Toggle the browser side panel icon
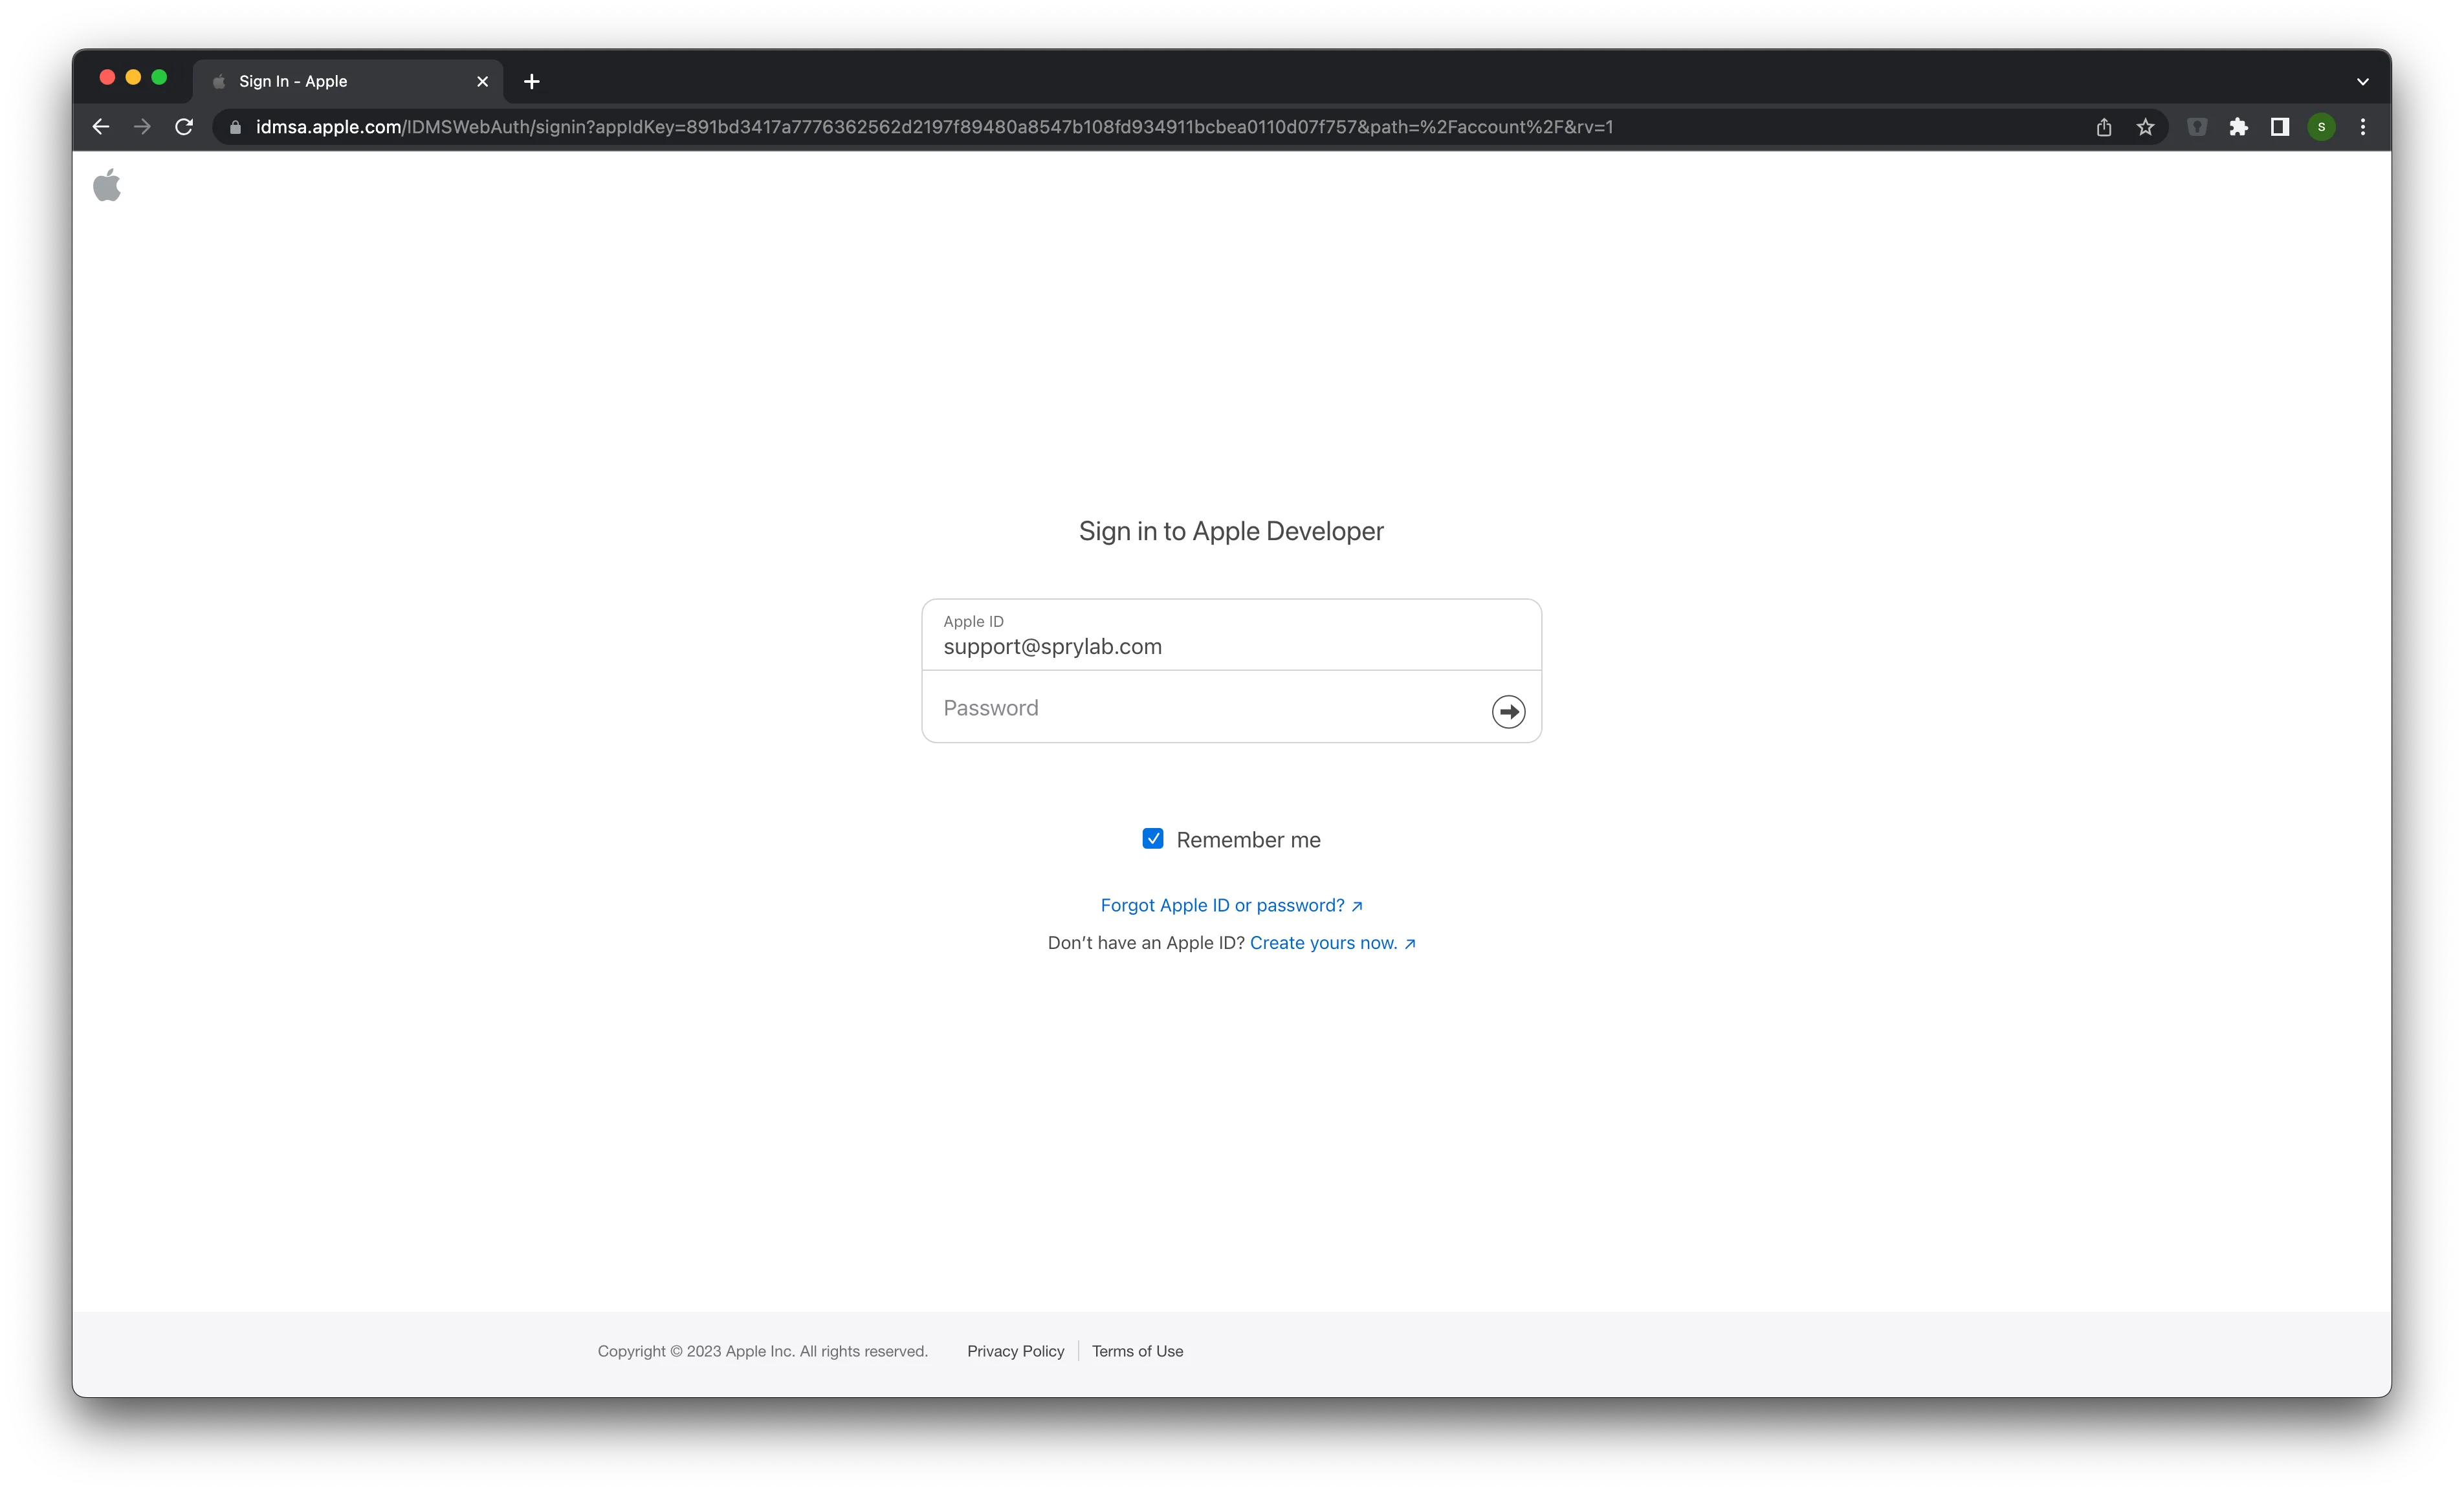 [2280, 127]
